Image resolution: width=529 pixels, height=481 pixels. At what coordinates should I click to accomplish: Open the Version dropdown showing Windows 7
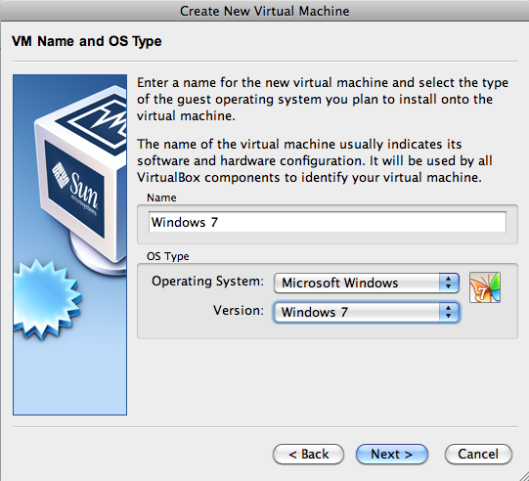coord(366,312)
